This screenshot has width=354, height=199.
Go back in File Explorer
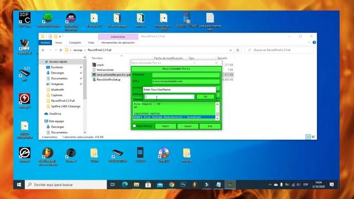coord(43,50)
